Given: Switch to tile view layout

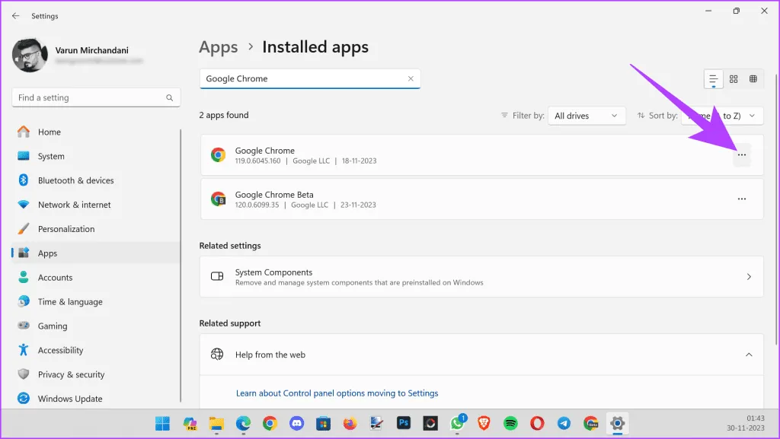Looking at the screenshot, I should (753, 79).
